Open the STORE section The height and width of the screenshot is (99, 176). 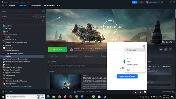(12, 5)
